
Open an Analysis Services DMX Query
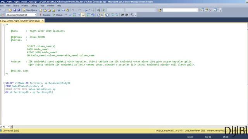click(49, 10)
